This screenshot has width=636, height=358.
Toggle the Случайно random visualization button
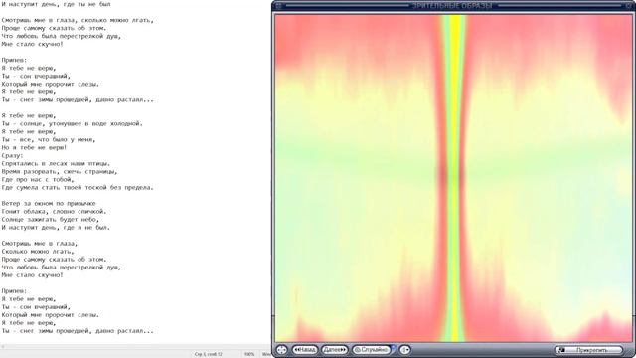[x=371, y=349]
